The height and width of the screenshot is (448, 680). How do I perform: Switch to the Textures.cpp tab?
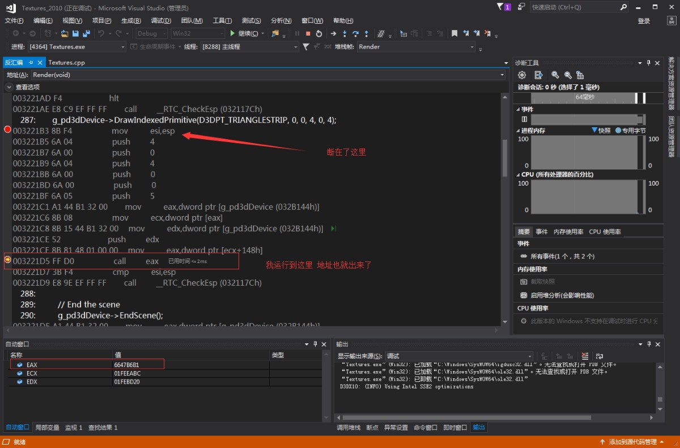click(x=66, y=62)
